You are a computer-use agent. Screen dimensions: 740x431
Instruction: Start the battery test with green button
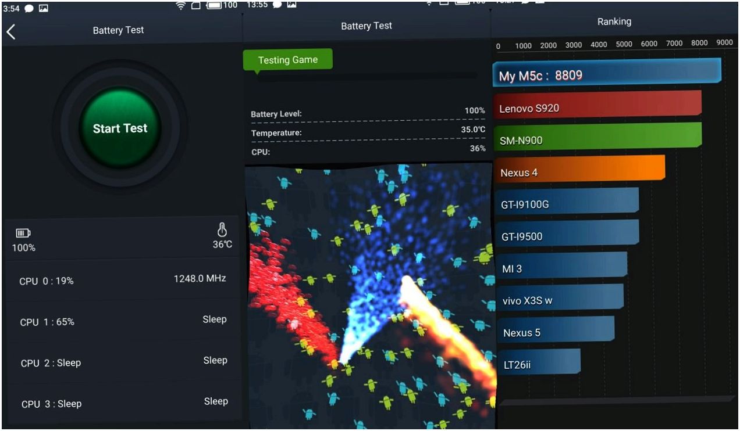click(x=120, y=128)
